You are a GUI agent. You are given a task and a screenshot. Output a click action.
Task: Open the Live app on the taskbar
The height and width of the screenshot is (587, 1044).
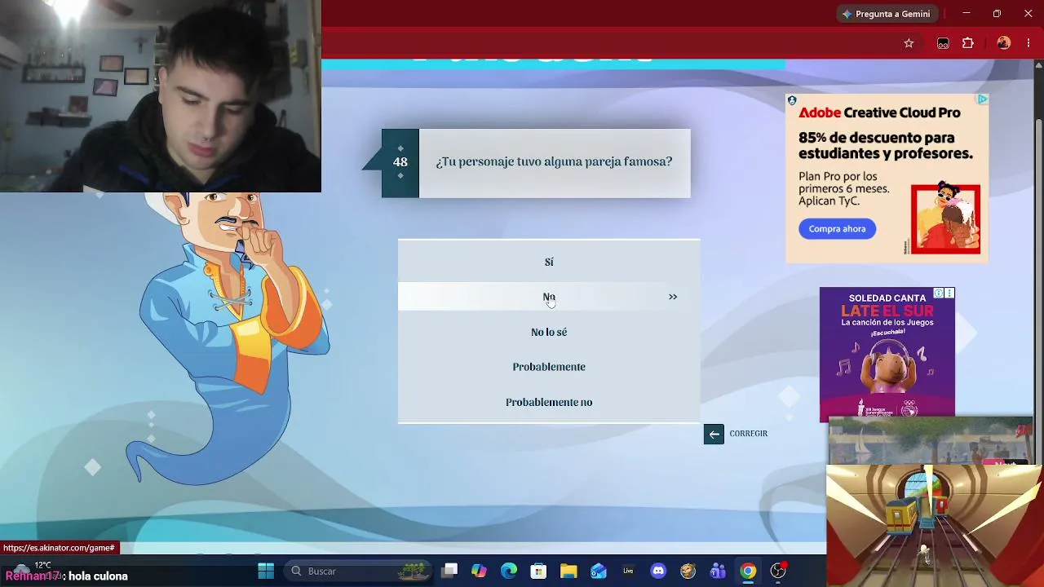628,571
